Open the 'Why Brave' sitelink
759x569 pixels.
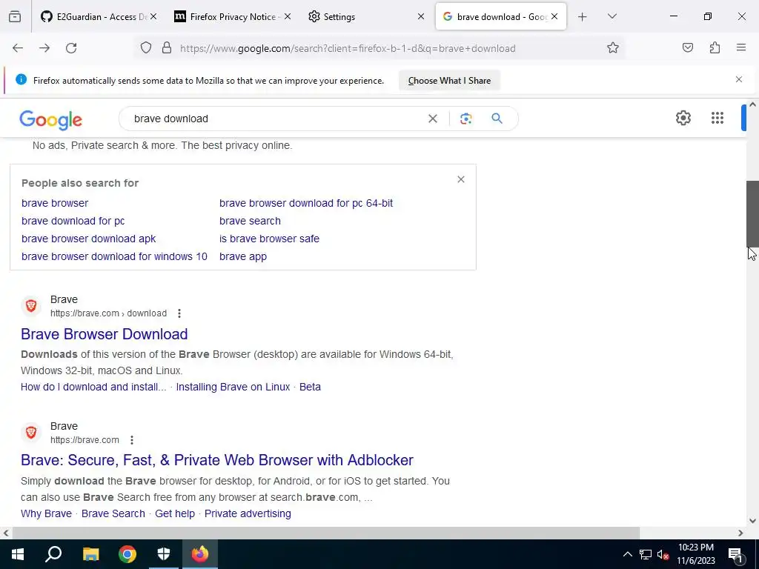[46, 514]
